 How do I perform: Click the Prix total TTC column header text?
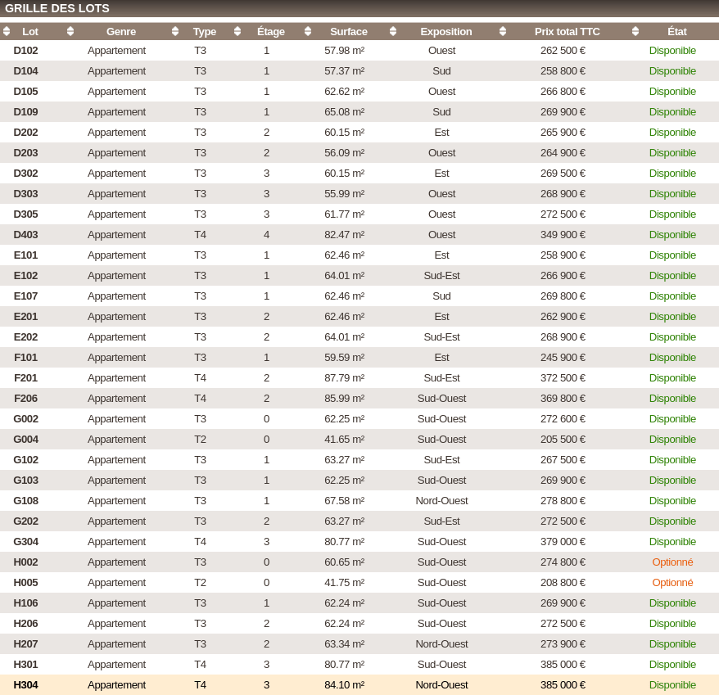point(567,31)
